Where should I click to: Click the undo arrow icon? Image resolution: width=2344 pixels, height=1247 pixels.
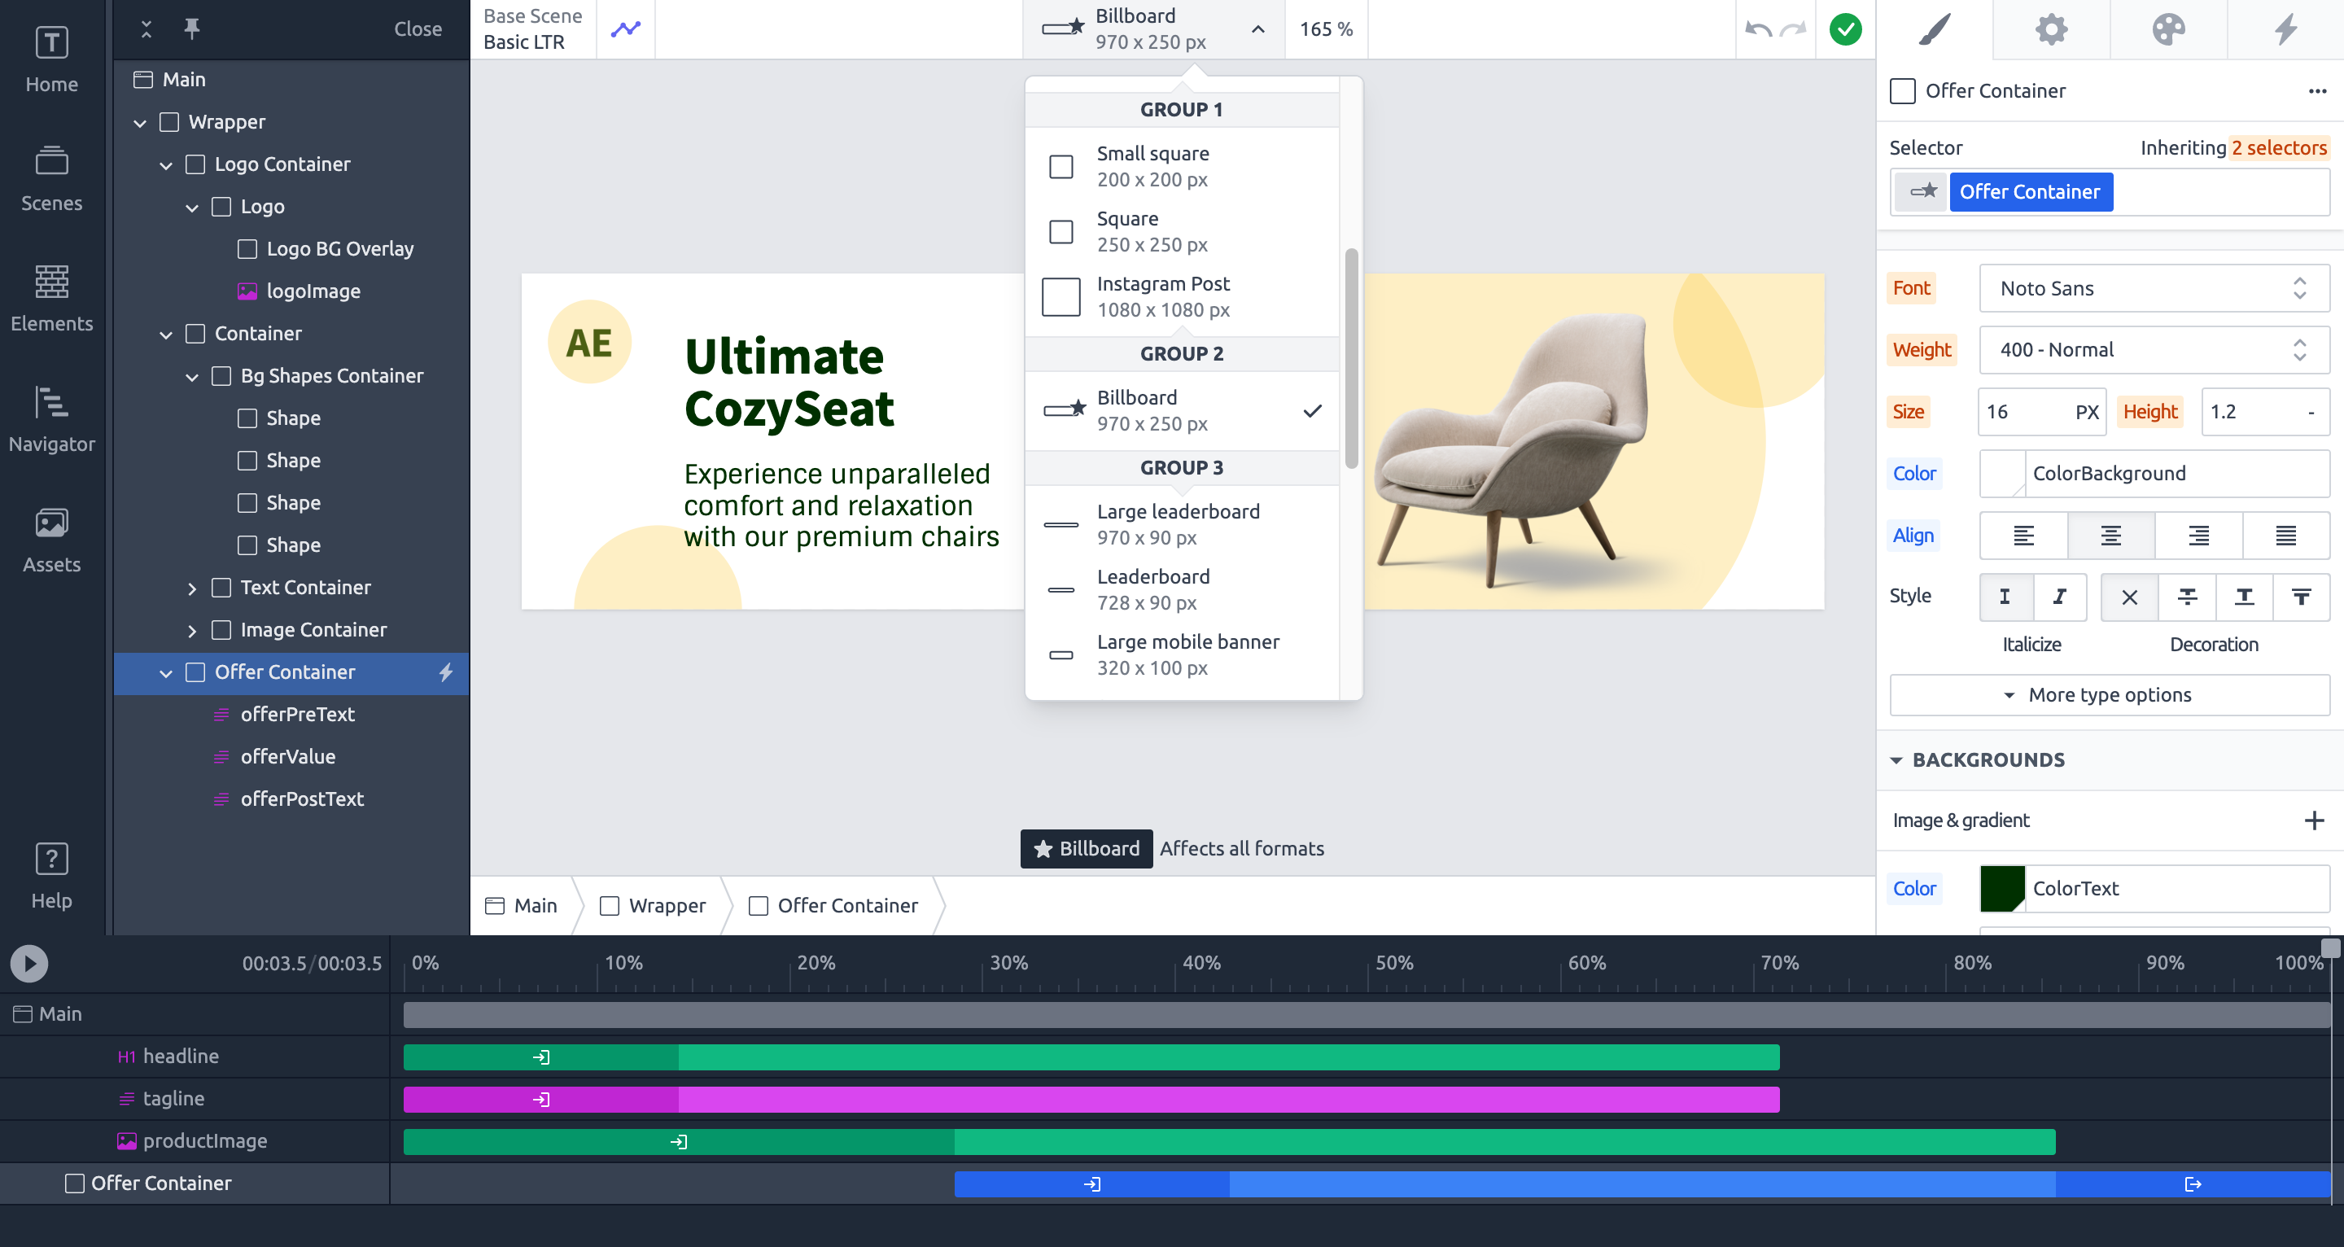1757,29
